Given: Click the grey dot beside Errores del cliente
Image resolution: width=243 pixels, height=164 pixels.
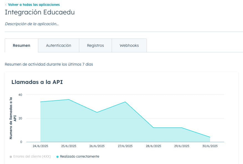Looking at the screenshot, I should pos(11,157).
